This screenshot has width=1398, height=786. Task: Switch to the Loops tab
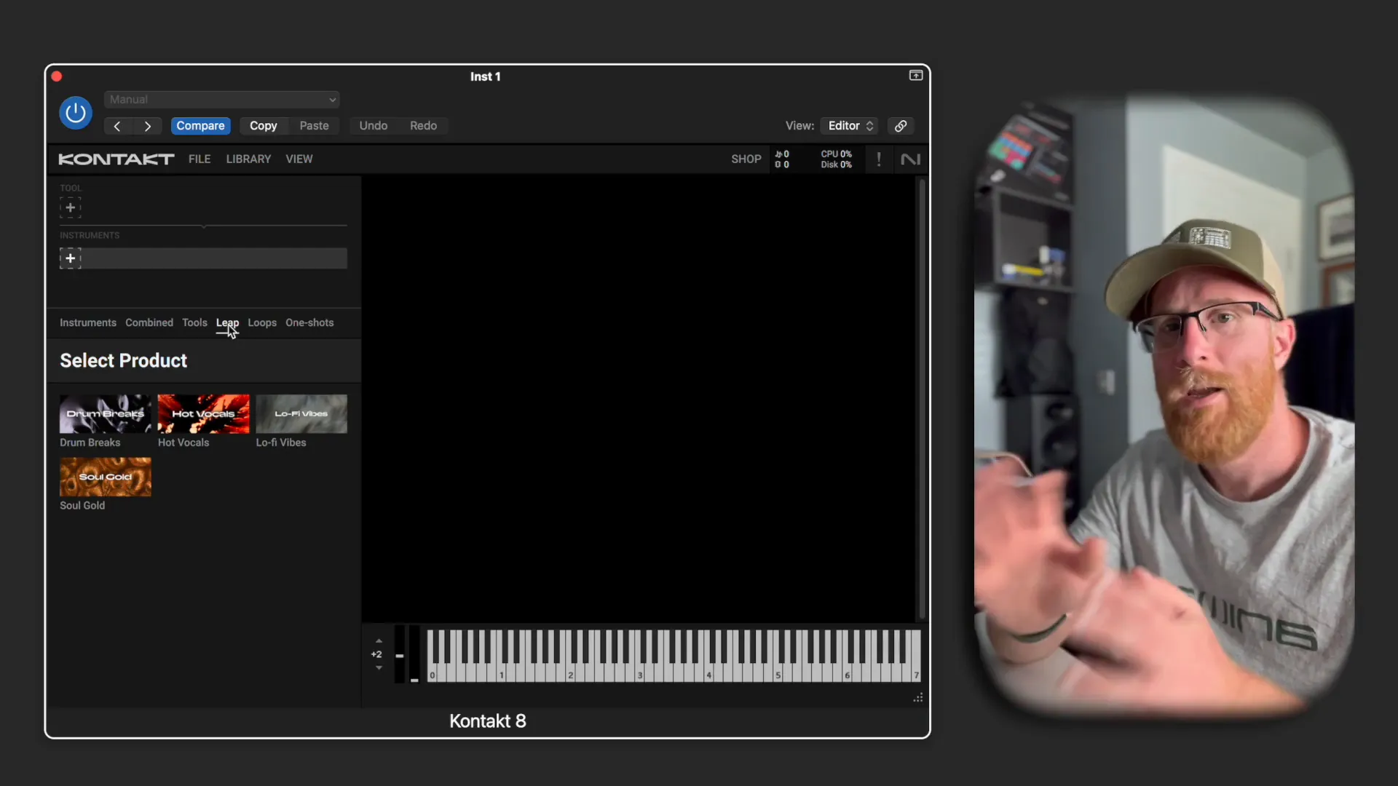262,323
